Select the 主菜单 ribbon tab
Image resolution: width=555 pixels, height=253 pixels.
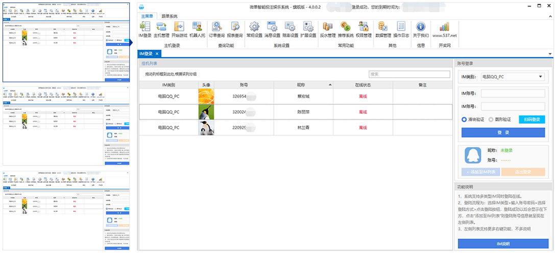point(148,16)
